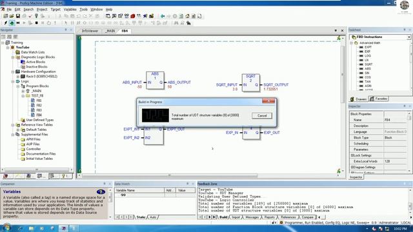Open the Edit menu
This screenshot has width=413, height=232.
point(17,10)
